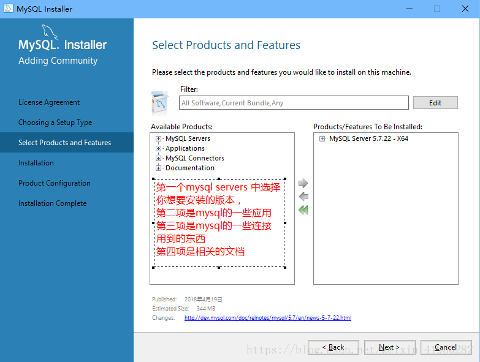
Task: Minimize the MySQL Installer window
Action: [x=410, y=9]
